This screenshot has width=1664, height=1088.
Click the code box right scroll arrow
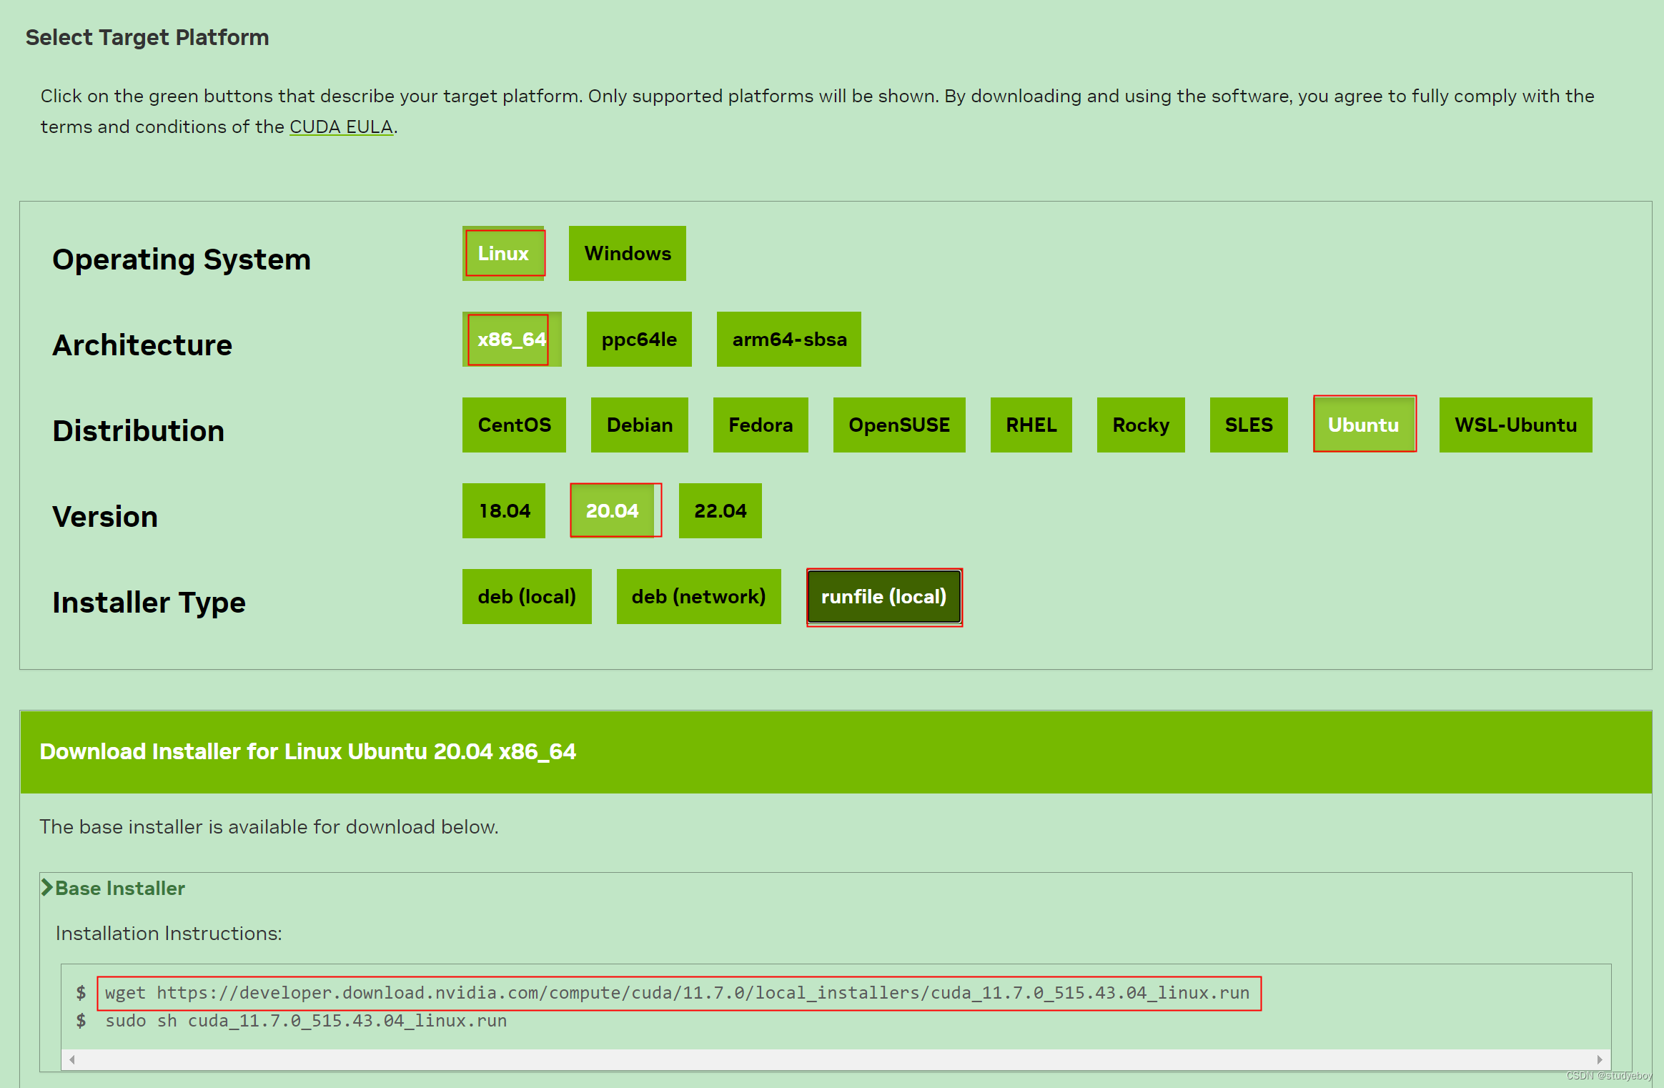(1600, 1059)
